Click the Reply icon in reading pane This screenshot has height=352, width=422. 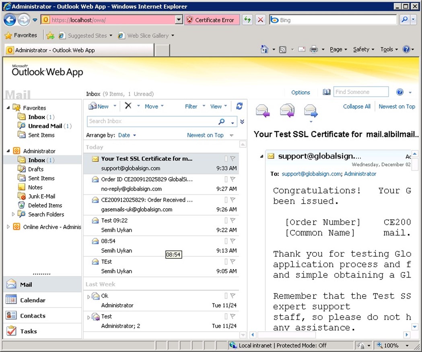click(x=262, y=110)
